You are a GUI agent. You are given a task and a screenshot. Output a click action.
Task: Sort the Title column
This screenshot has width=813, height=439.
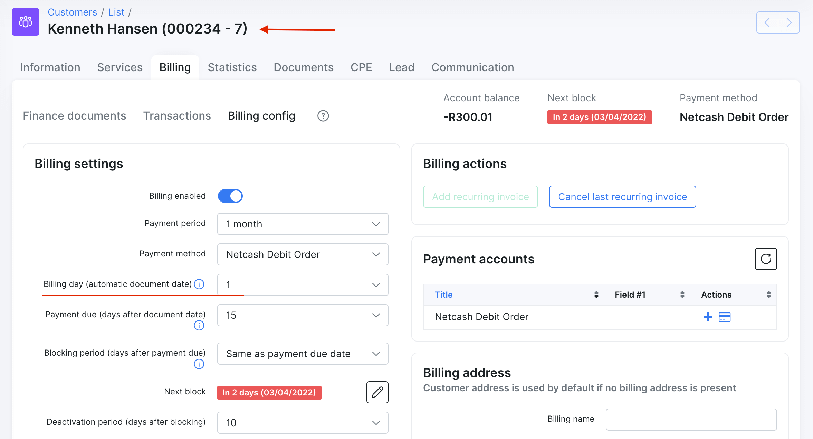pyautogui.click(x=443, y=295)
